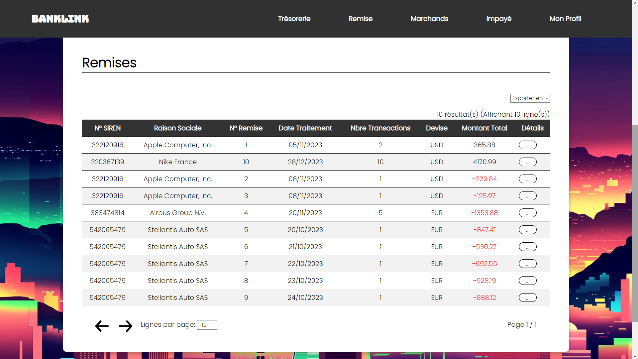Click amount -888.12
The image size is (638, 359).
pos(484,298)
